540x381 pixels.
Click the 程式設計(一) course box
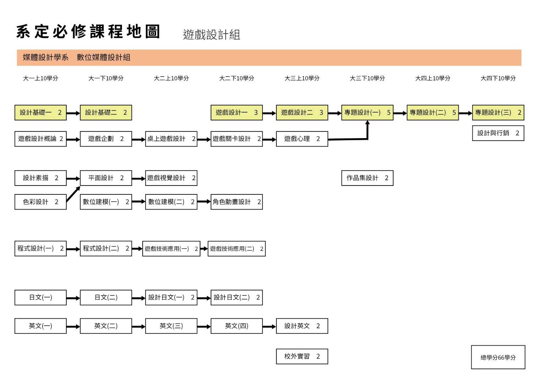(40, 249)
